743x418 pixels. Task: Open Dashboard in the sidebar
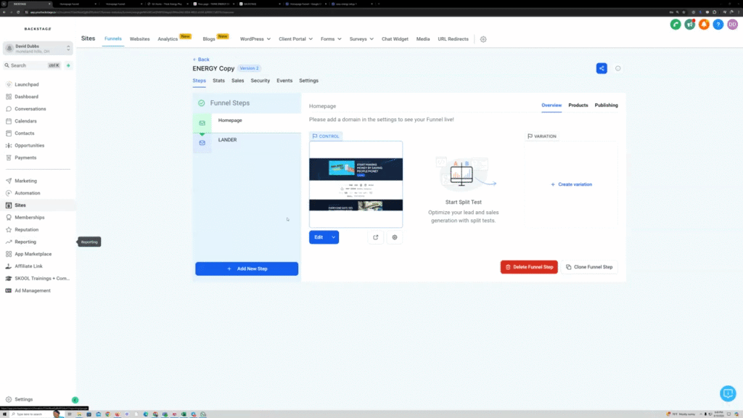click(26, 97)
